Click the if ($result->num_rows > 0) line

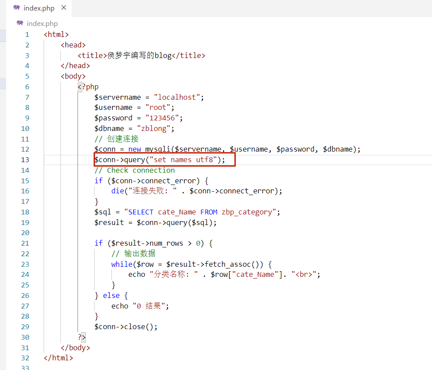tap(154, 243)
